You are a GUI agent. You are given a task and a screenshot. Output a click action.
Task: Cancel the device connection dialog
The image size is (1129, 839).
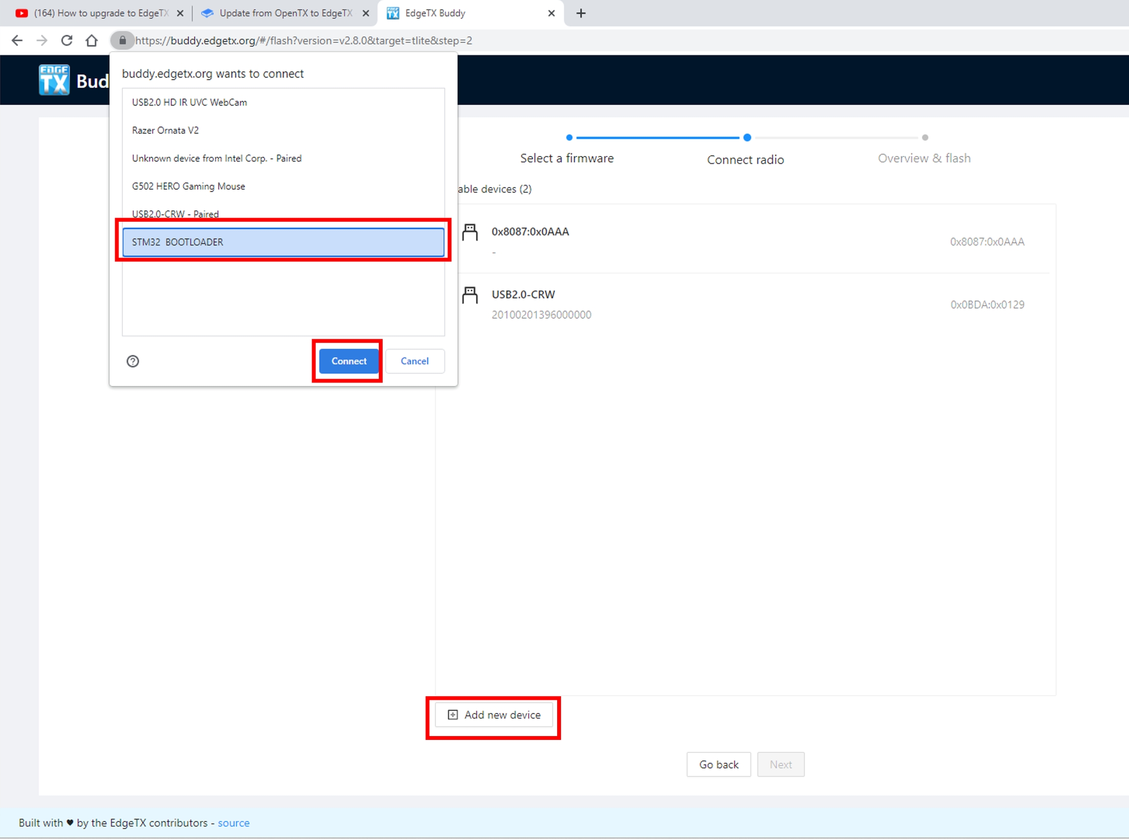tap(415, 361)
